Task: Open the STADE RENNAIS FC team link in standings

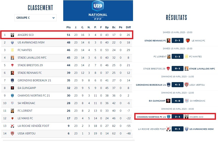Action: [x=30, y=73]
